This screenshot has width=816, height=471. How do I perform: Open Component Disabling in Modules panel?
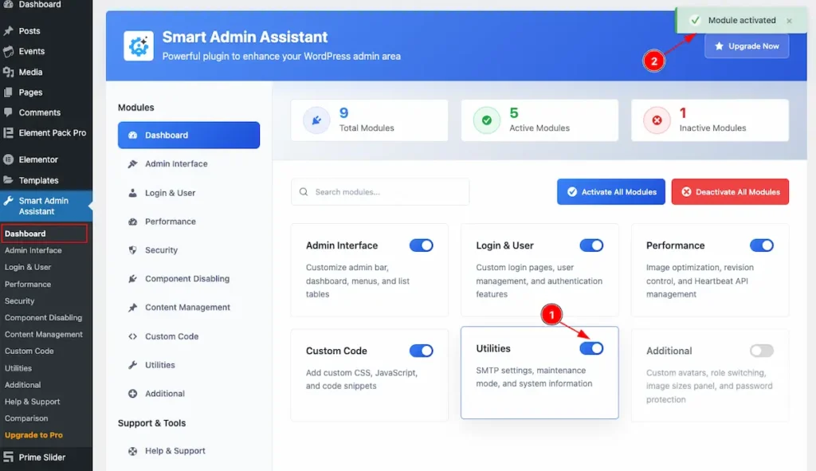[188, 278]
